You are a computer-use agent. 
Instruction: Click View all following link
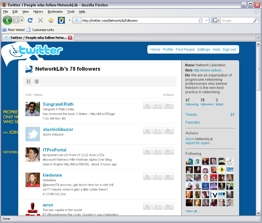coord(192,211)
